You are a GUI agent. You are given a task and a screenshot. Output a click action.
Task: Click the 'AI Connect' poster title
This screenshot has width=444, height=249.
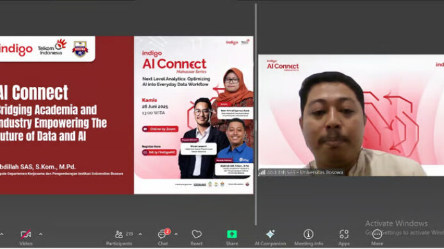coord(174,64)
